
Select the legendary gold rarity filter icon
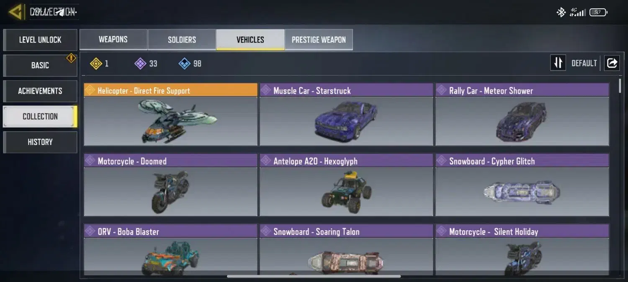point(96,64)
